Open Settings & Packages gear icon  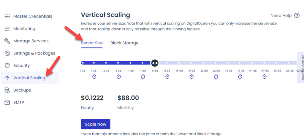[x=7, y=53]
